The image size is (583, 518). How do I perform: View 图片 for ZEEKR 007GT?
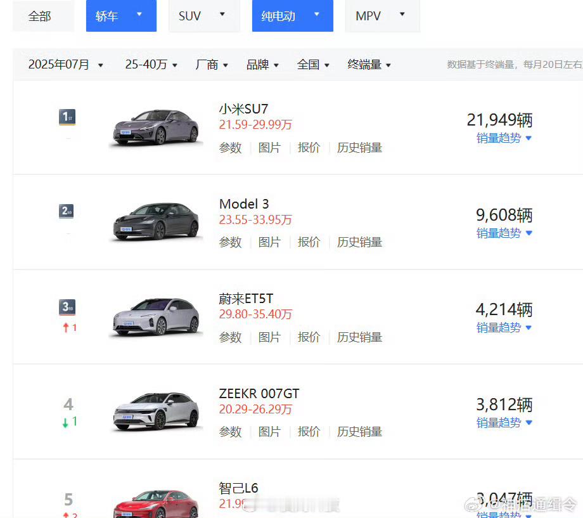point(269,432)
